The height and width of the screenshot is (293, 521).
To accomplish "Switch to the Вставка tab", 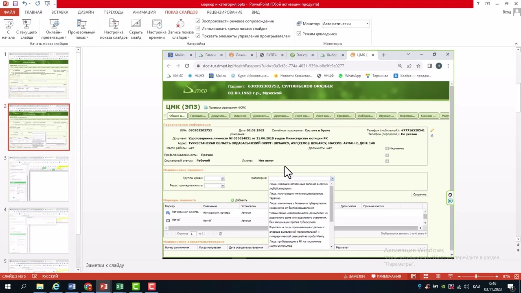I will (60, 12).
